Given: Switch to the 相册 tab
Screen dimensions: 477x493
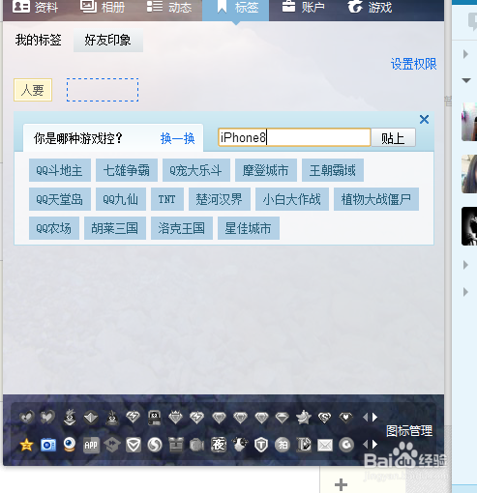Looking at the screenshot, I should click(103, 7).
